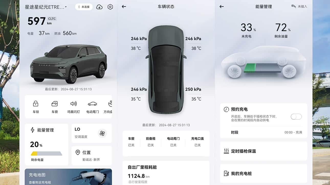
Task: Tap the 位置 location pin icon
Action: coord(78,153)
